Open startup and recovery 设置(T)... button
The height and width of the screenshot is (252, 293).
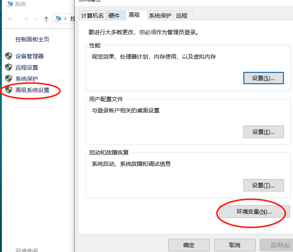(x=264, y=185)
